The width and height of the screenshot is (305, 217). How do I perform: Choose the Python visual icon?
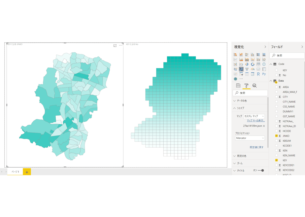pyautogui.click(x=264, y=74)
